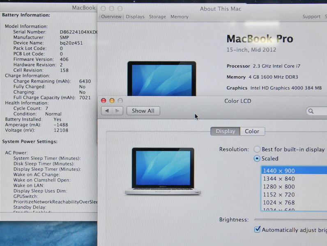
Task: Click the Brightness slider track
Action: (290, 220)
